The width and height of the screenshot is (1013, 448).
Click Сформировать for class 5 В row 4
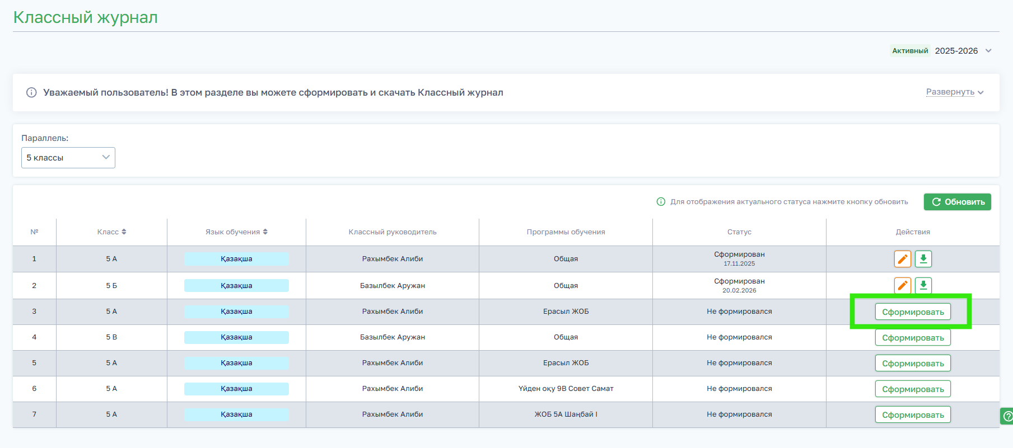[913, 338]
